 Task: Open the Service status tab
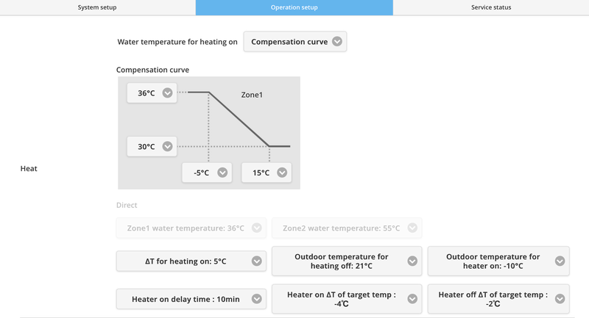click(490, 7)
